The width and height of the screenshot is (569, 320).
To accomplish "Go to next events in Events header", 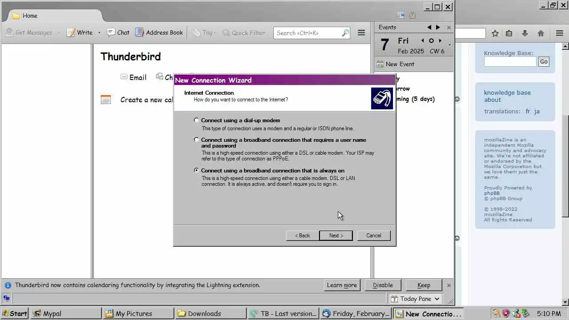I will click(x=438, y=27).
